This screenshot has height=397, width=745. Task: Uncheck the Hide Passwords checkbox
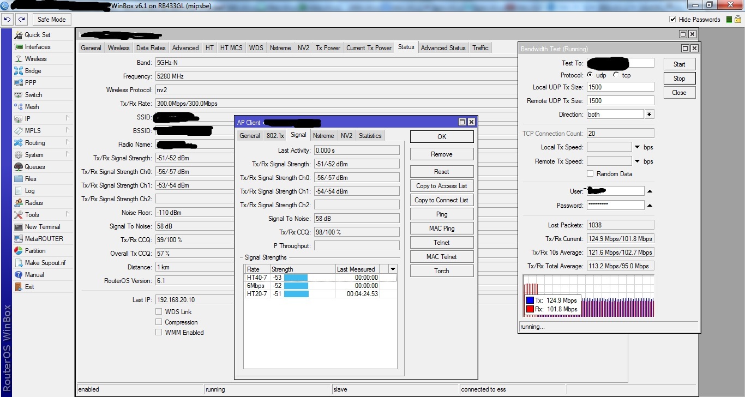672,20
